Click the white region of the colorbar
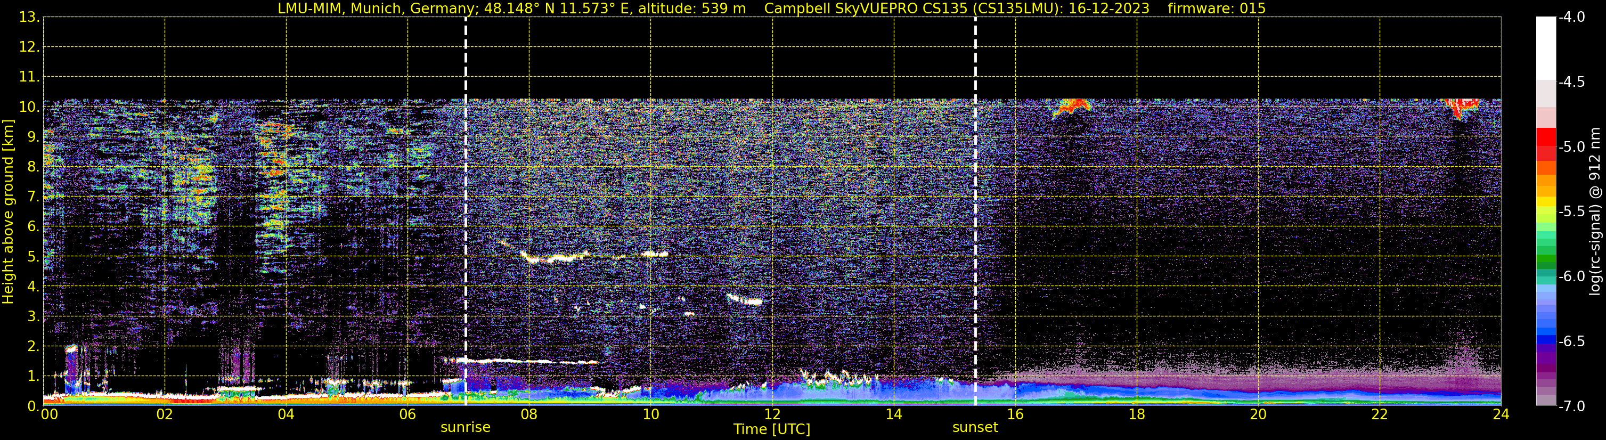Image resolution: width=1606 pixels, height=440 pixels. 1546,48
